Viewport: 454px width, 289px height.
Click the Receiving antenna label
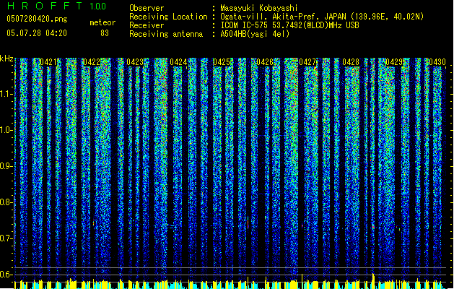click(166, 34)
